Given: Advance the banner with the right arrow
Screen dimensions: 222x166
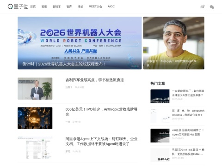Looking at the screenshot, I should [x=137, y=43].
